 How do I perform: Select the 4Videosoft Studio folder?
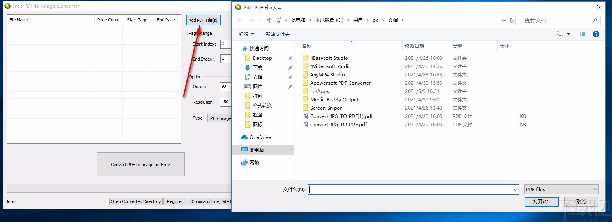click(331, 66)
